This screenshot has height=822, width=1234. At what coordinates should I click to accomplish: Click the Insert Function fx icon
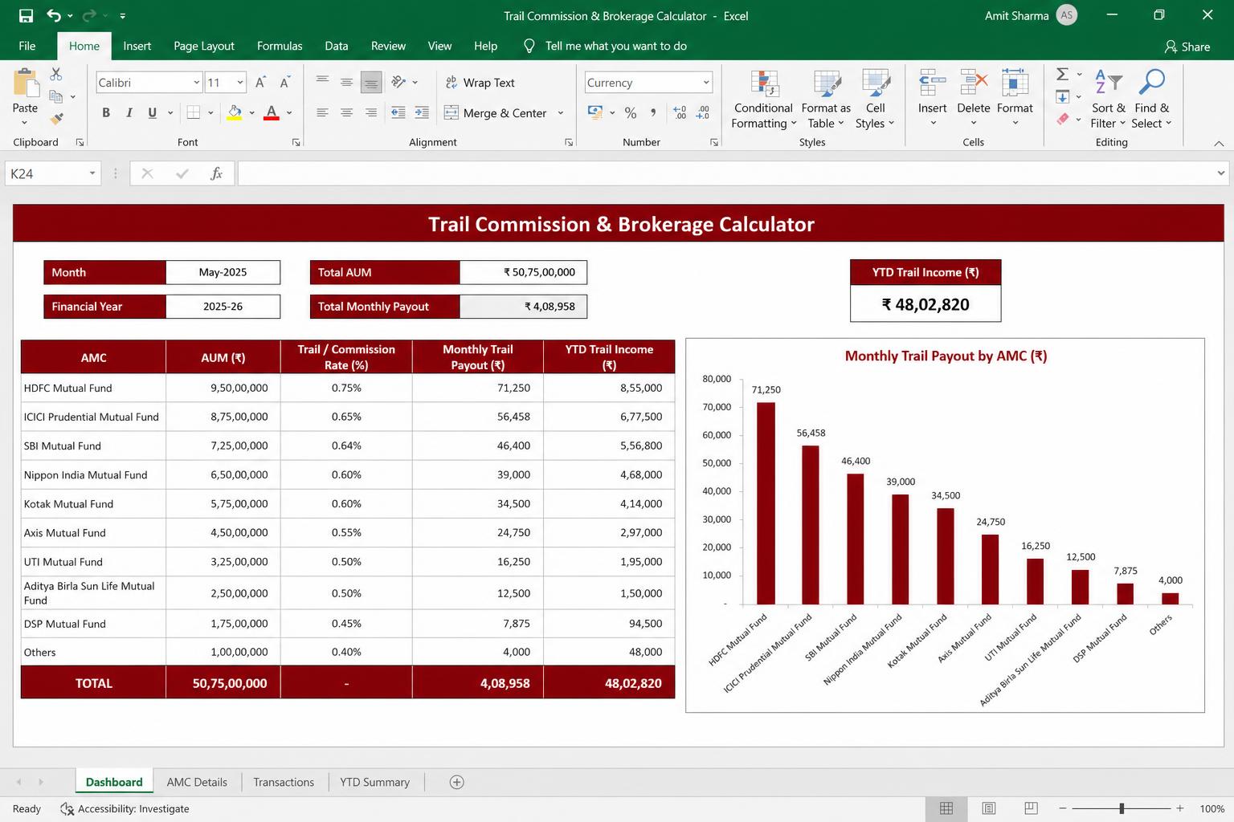click(x=216, y=173)
